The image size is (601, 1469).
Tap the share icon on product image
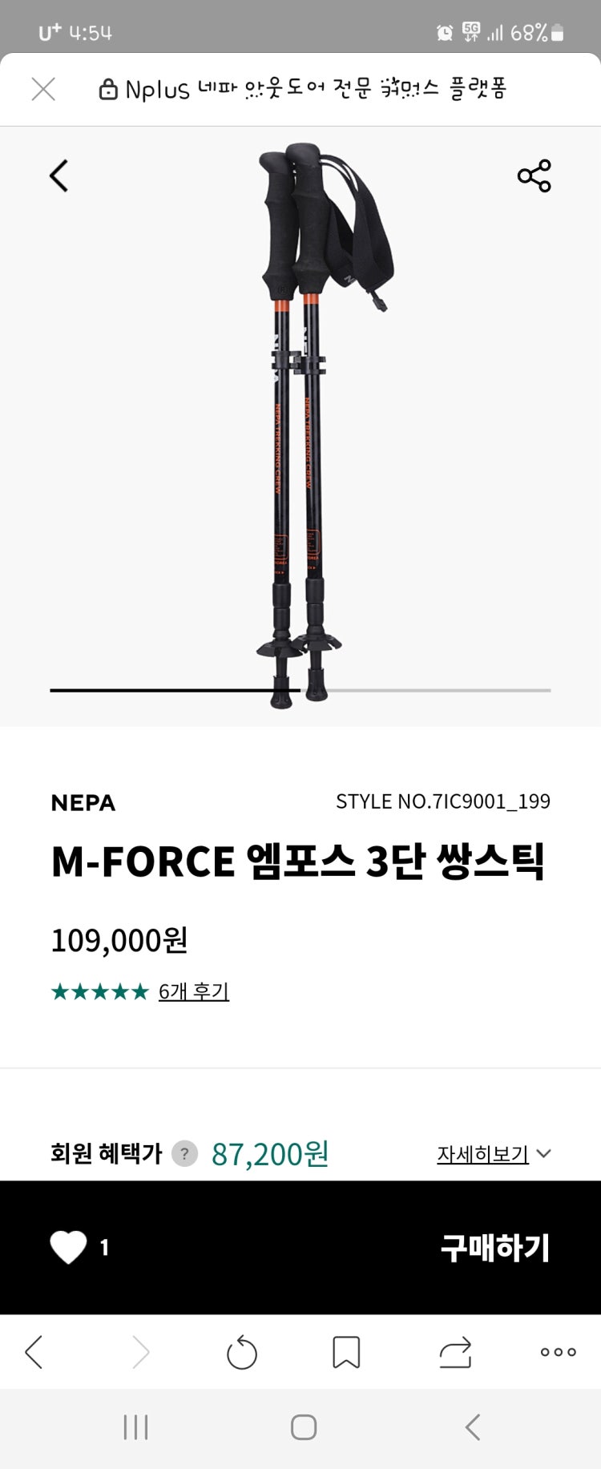pyautogui.click(x=534, y=176)
